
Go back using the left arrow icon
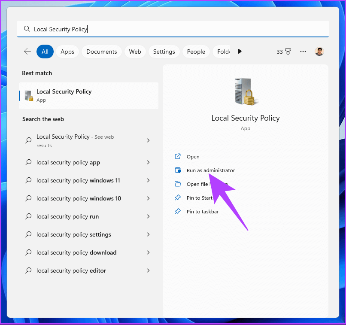[x=27, y=52]
